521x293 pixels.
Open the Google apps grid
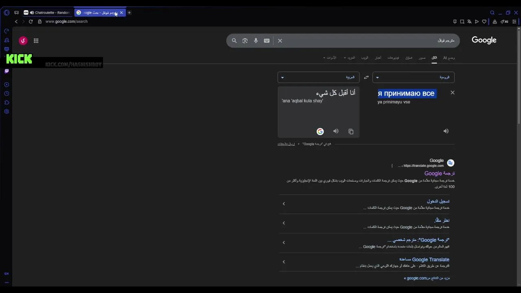tap(36, 41)
